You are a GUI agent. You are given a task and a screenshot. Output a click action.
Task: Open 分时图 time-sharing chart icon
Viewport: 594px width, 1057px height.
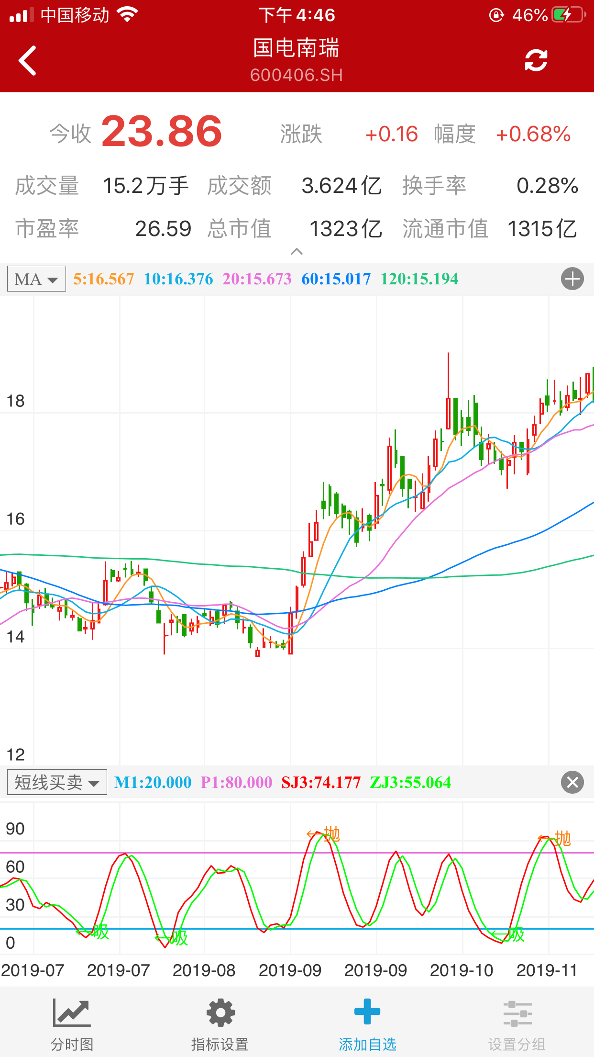pos(72,1013)
